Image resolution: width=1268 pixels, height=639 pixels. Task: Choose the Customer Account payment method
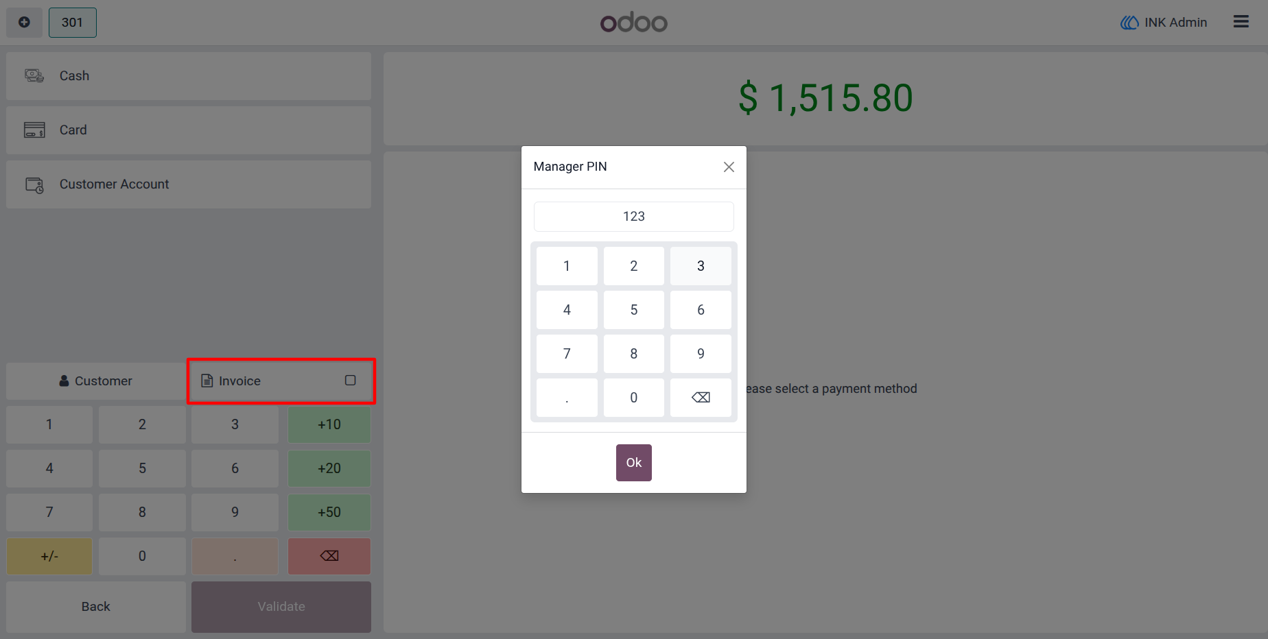pos(189,184)
